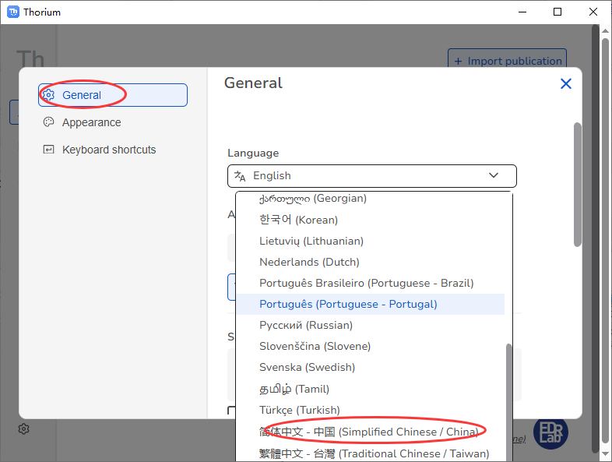
Task: Choose 한국어 (Korean) from the language list
Action: click(x=298, y=220)
